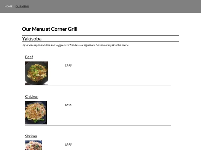
Task: Open the Beef item link
Action: [x=29, y=57]
